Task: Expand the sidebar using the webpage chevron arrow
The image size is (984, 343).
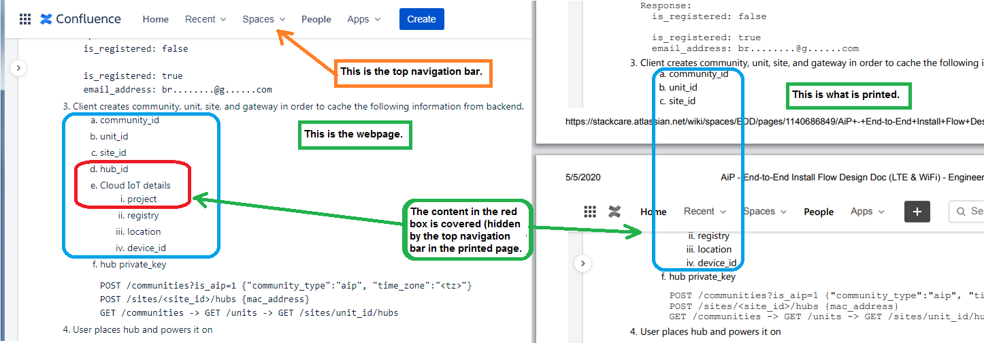Action: (18, 67)
